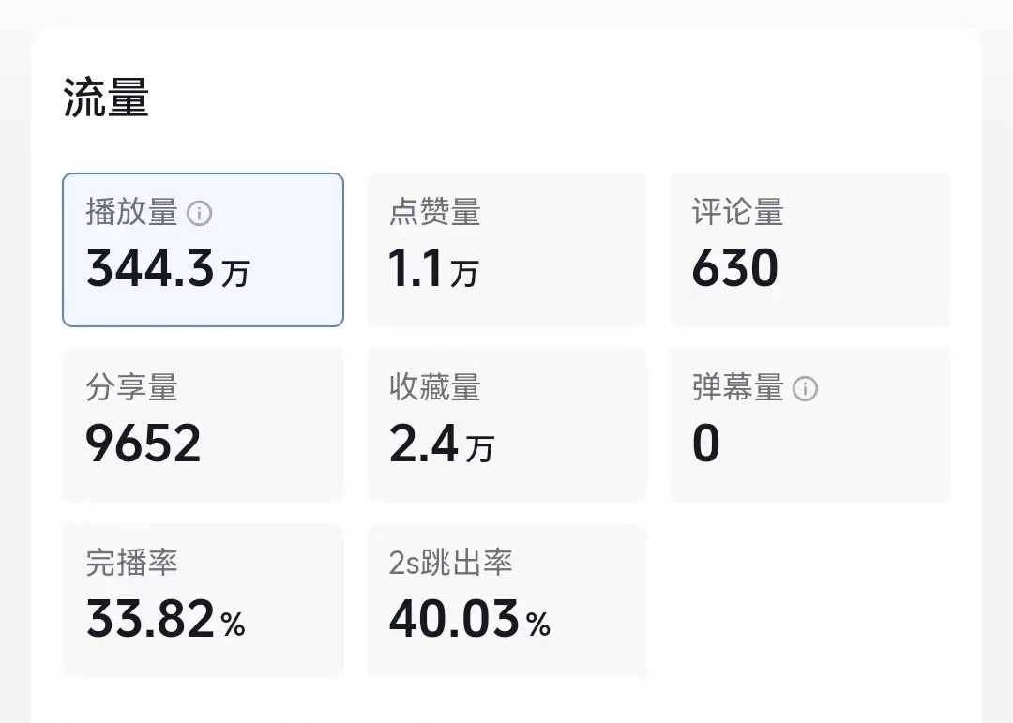Image resolution: width=1013 pixels, height=723 pixels.
Task: Click the info icon beside 弹幕量
Action: [805, 389]
